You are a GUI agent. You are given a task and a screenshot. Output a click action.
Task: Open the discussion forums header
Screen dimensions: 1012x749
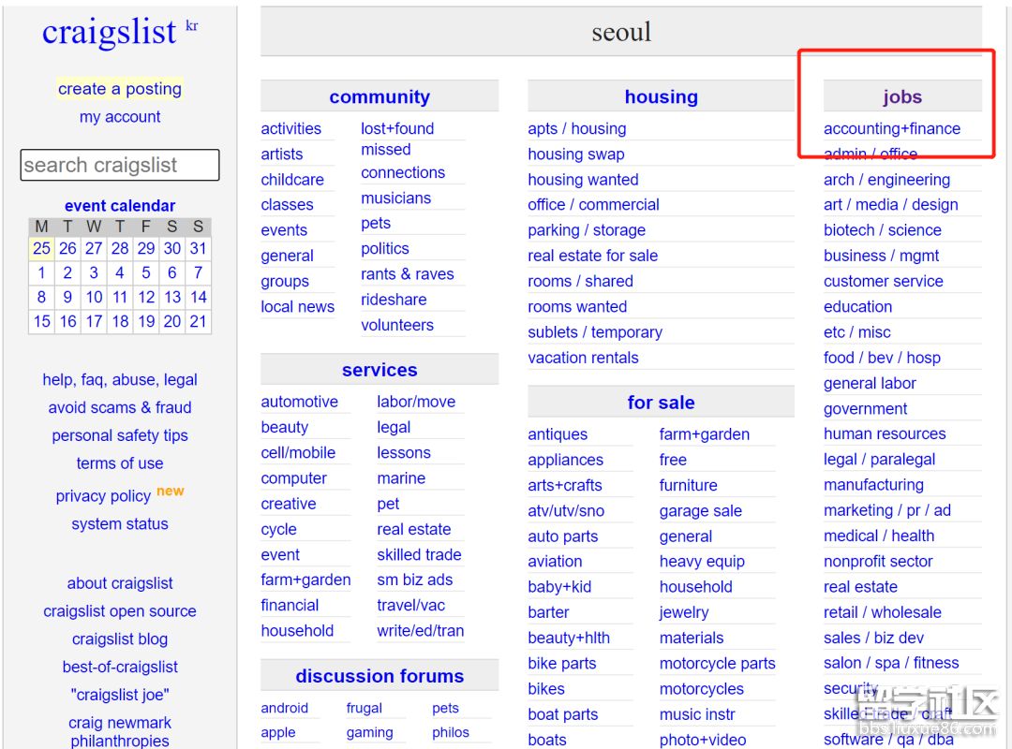[x=379, y=675]
